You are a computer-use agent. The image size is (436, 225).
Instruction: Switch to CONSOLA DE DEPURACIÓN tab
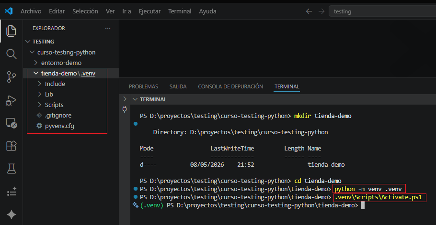coord(230,86)
